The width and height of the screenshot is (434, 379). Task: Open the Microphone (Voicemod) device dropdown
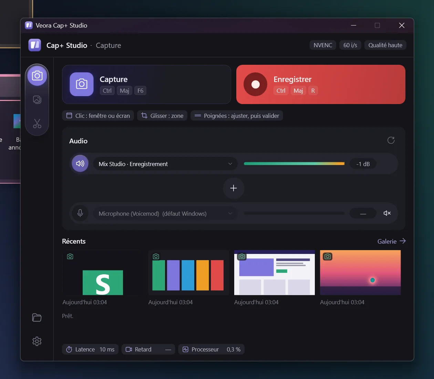(x=165, y=214)
